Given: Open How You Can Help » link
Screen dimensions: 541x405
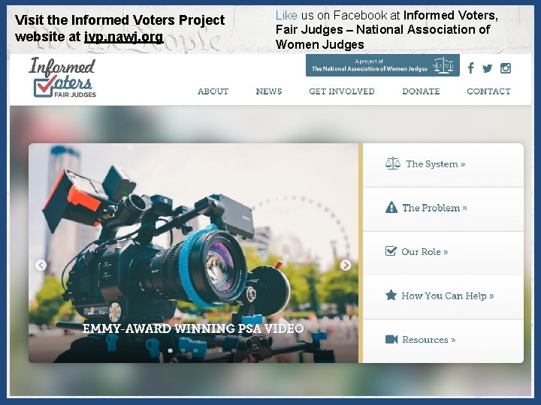Looking at the screenshot, I should pyautogui.click(x=448, y=295).
